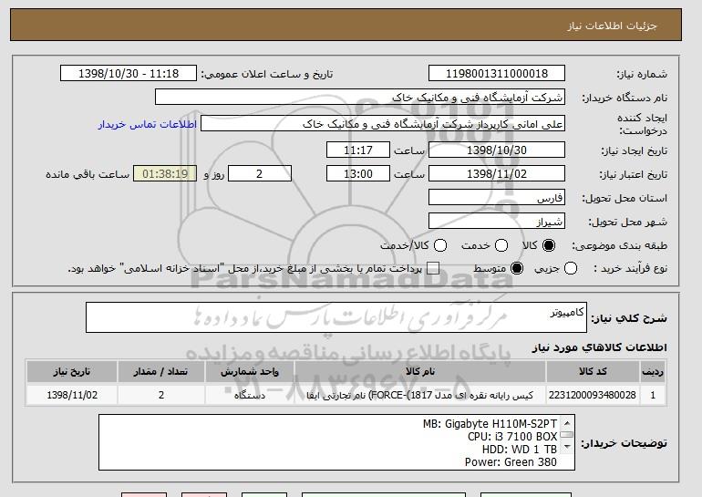The height and width of the screenshot is (497, 702).
Task: Click the Power: Green 380 line
Action: pos(511,462)
